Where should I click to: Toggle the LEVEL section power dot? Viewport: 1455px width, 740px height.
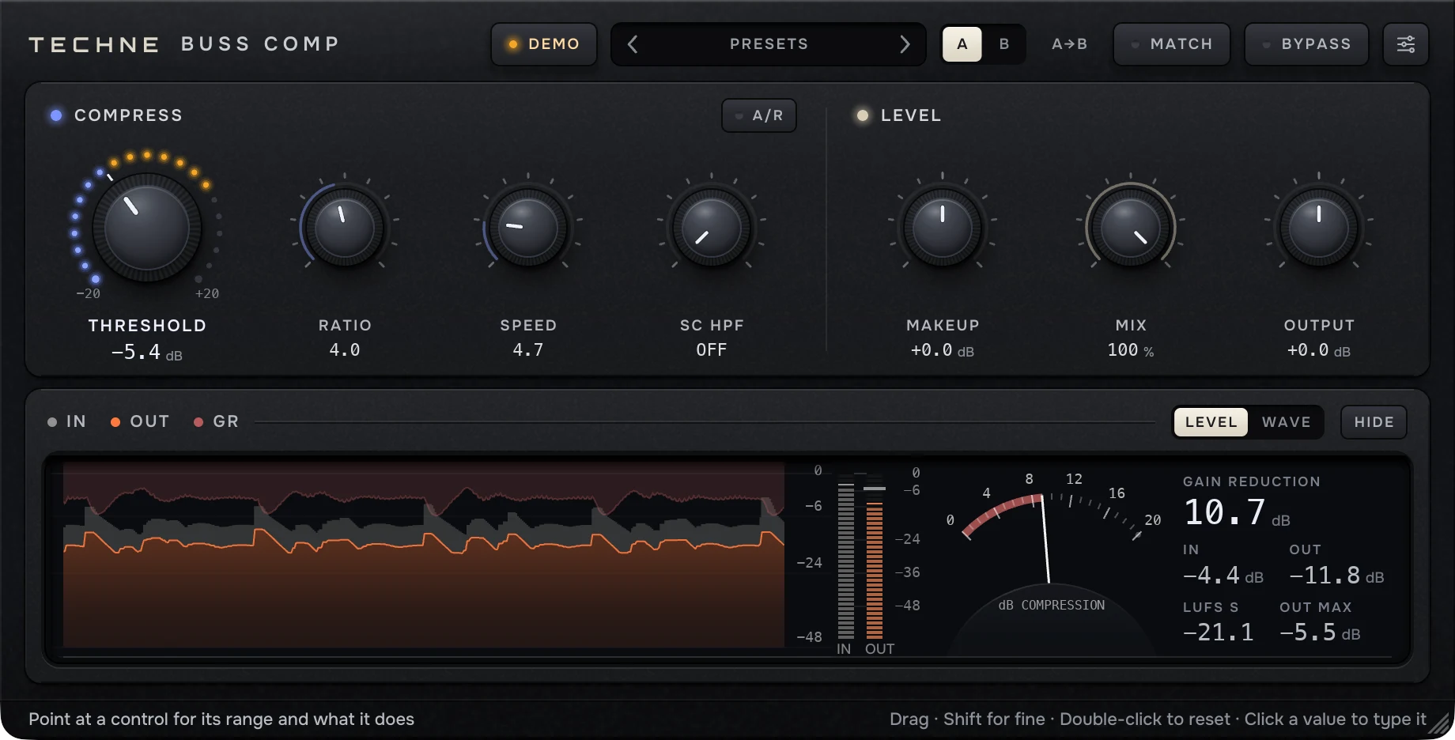coord(863,115)
